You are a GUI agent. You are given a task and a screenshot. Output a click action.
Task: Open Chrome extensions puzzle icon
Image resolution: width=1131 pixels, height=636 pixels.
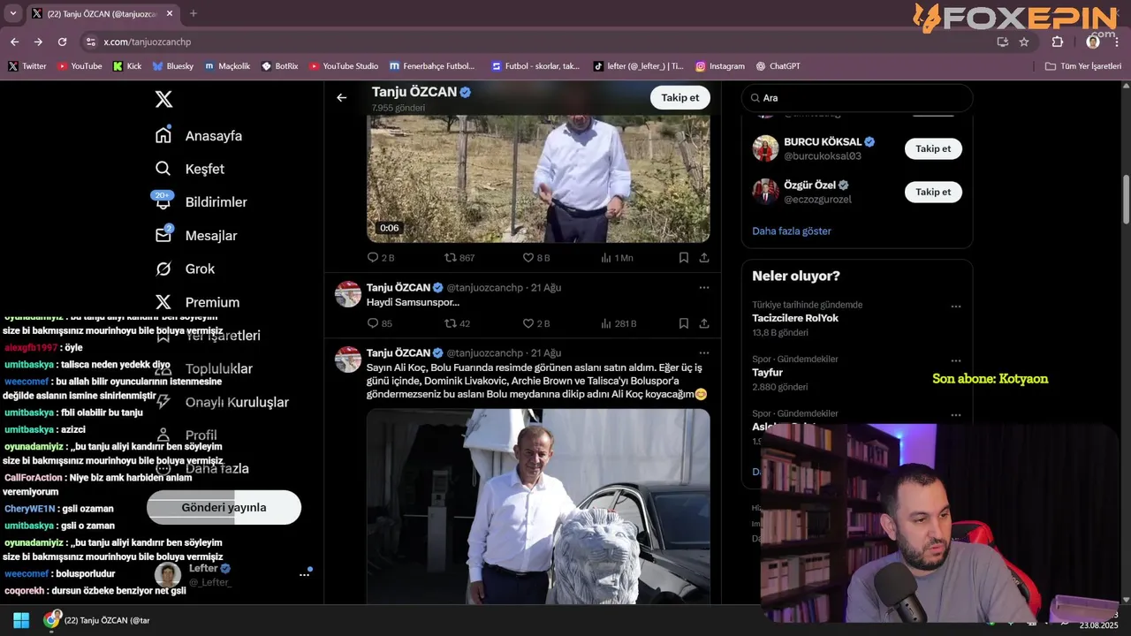point(1058,42)
